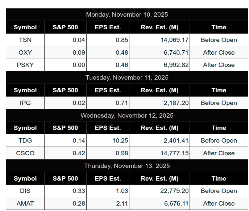Click the AMAT ticker symbol
The image size is (249, 211).
pyautogui.click(x=25, y=203)
